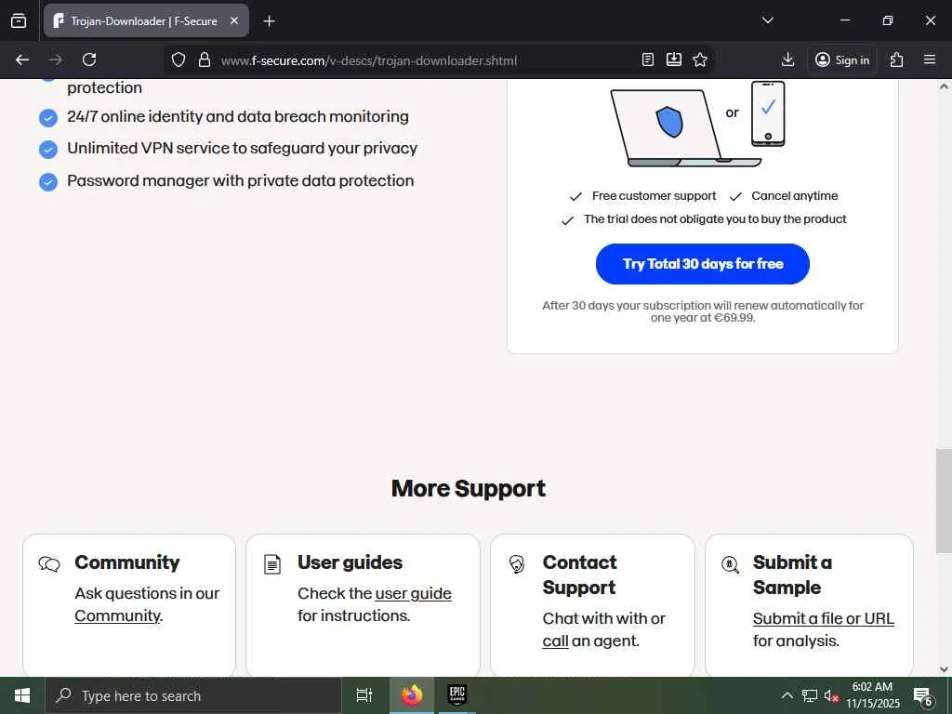Click the Cancel anytime text
The width and height of the screenshot is (952, 714).
795,196
